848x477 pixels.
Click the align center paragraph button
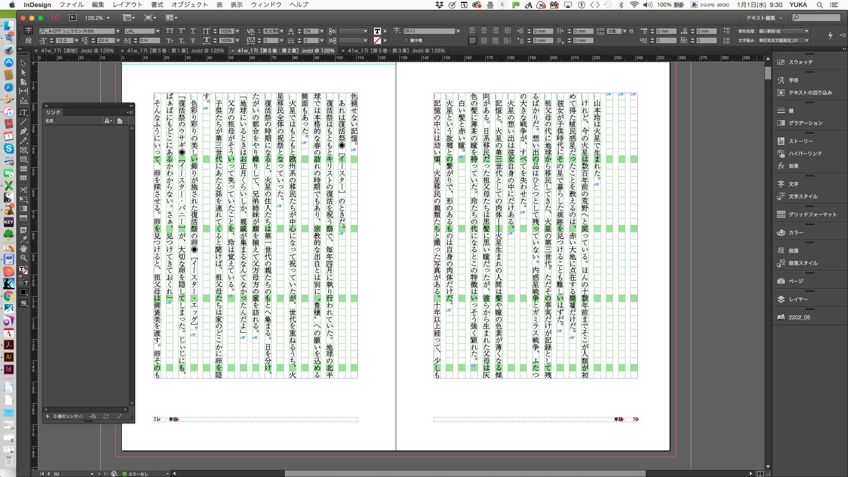coord(484,31)
